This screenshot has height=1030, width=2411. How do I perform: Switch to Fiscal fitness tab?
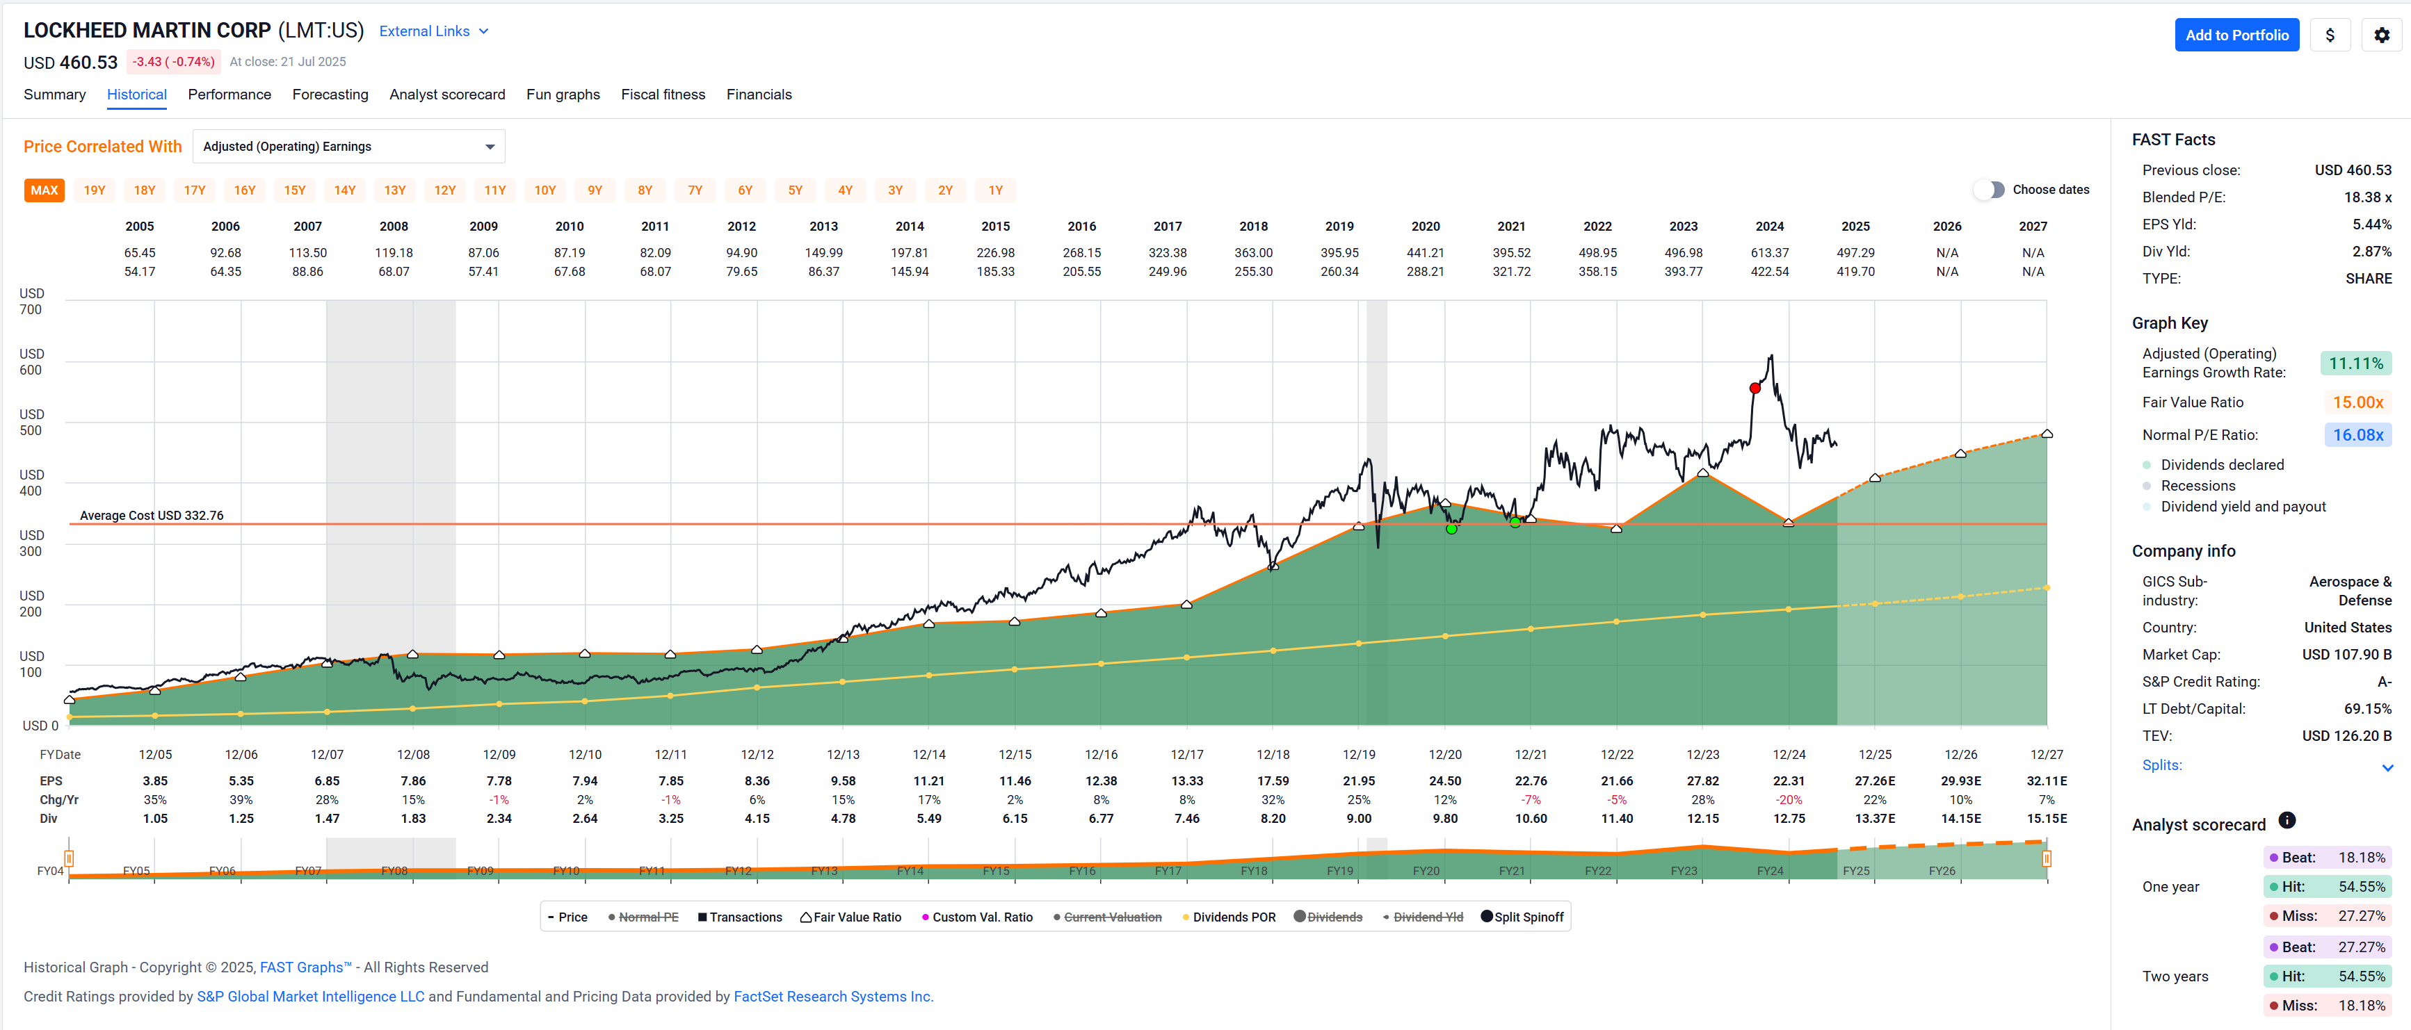point(663,95)
